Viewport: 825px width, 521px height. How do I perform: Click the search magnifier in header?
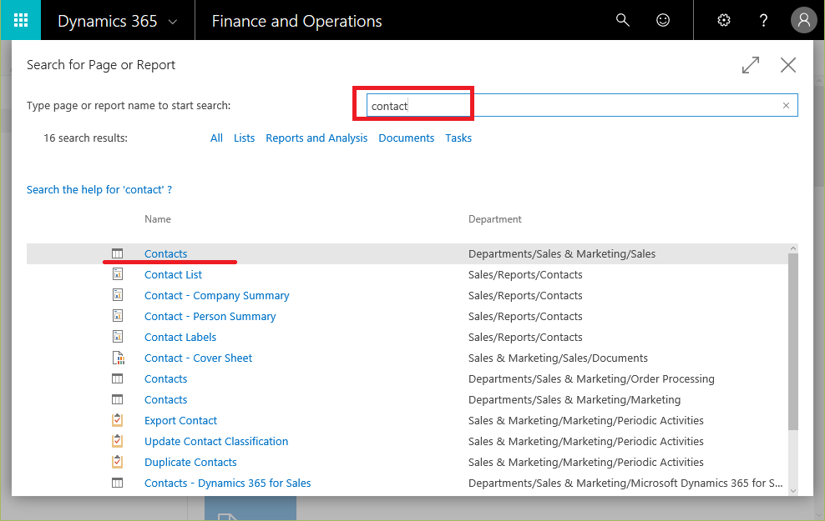[622, 21]
